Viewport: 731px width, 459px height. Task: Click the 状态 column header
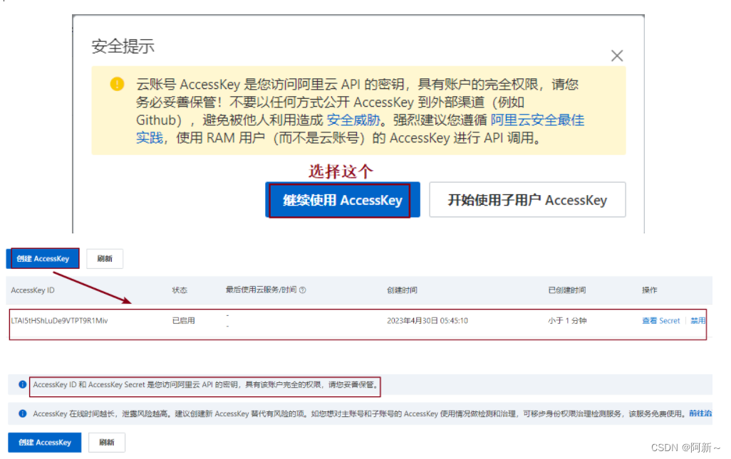[180, 290]
